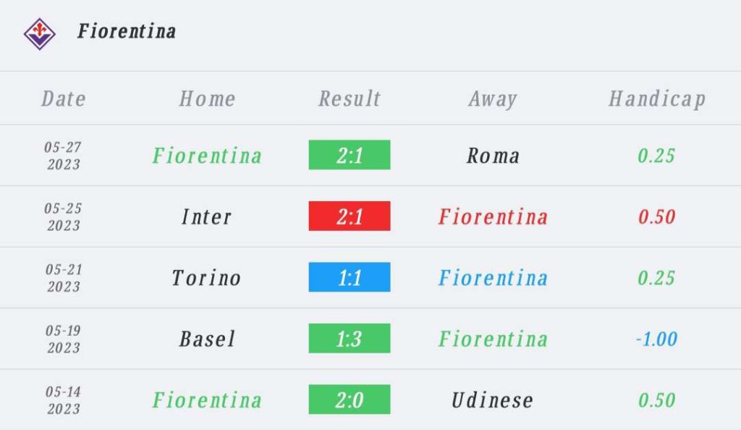Select the -1.00 handicap value
741x430 pixels.
click(x=657, y=339)
